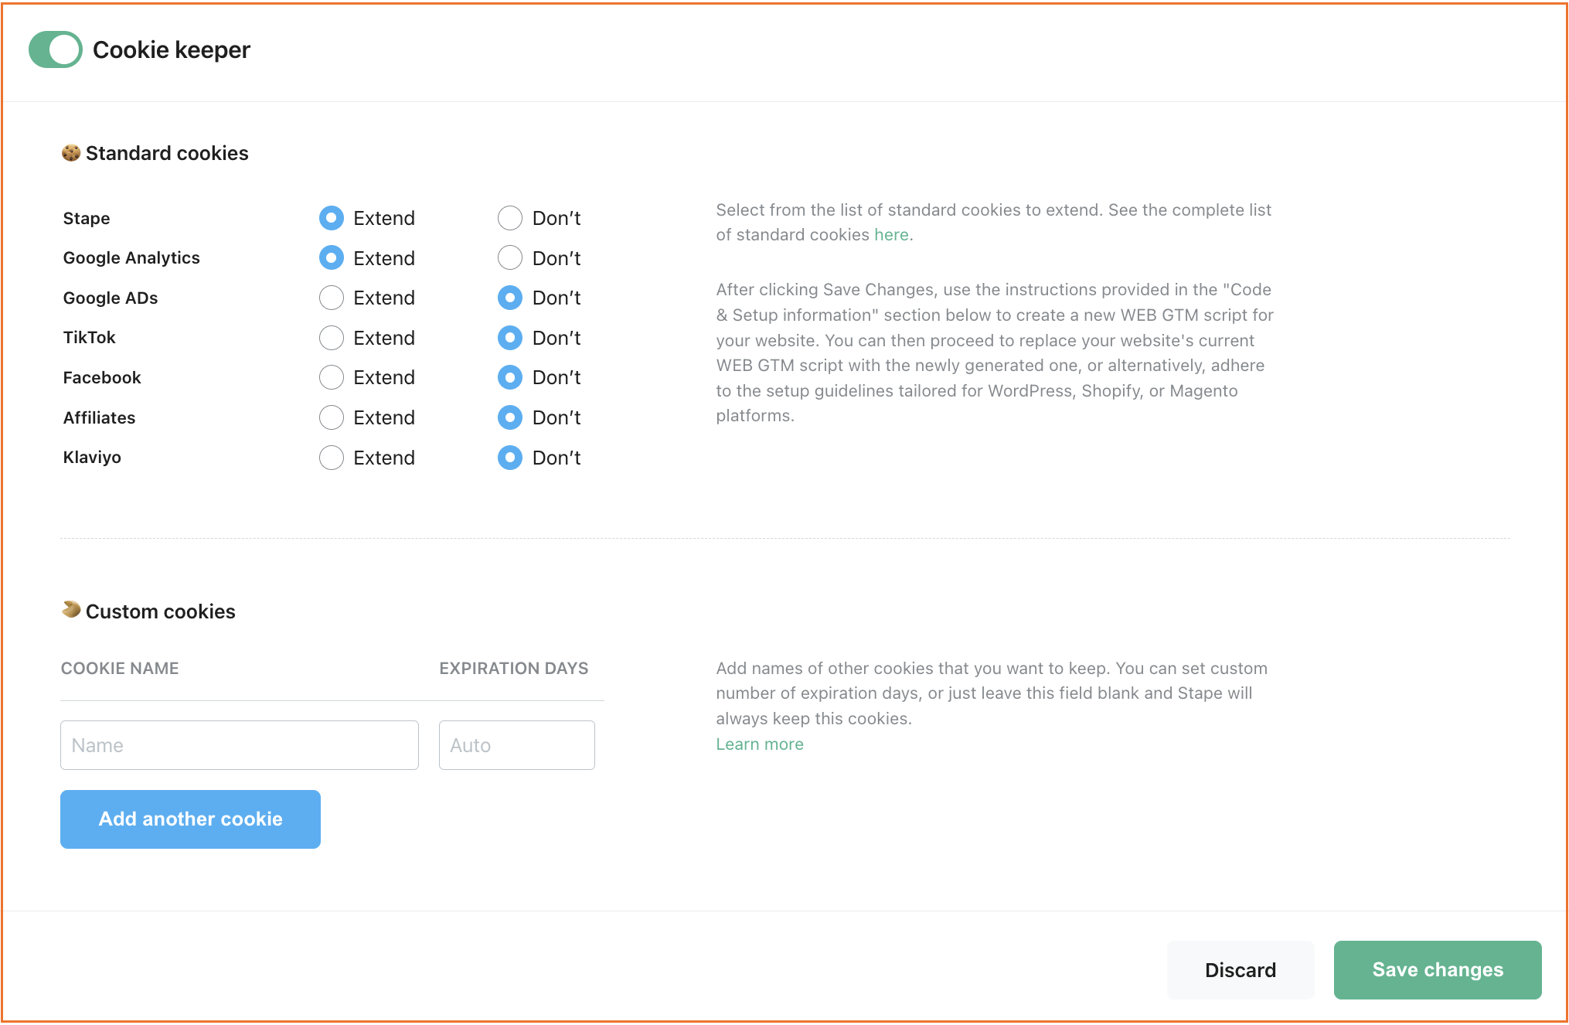Open the standard cookies 'here' link
This screenshot has height=1025, width=1569.
click(891, 235)
